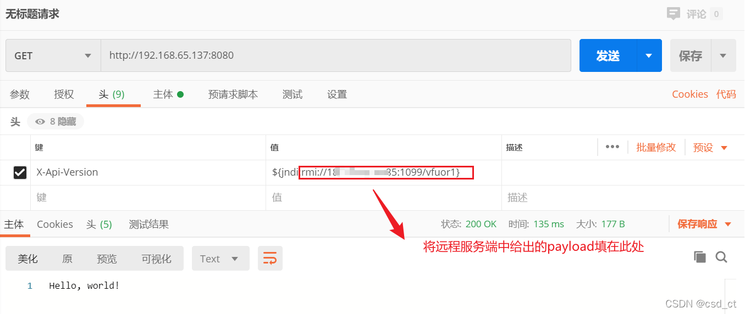Click the eye icon for hidden headers
The height and width of the screenshot is (314, 745).
40,121
